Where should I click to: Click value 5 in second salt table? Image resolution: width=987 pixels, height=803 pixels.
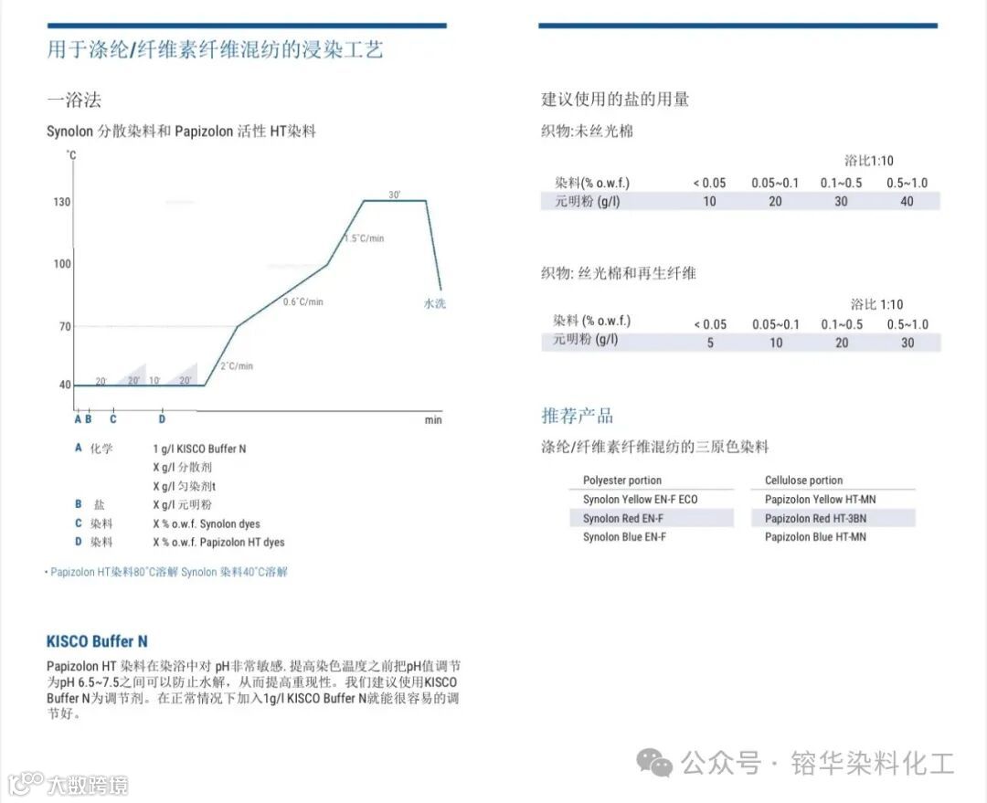pos(710,343)
